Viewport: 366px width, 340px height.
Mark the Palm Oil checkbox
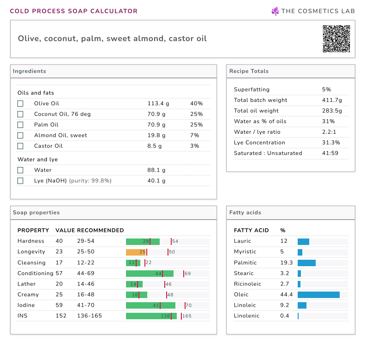[20, 125]
